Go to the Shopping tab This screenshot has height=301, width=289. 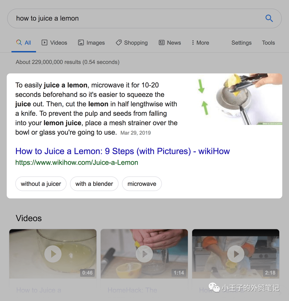click(132, 43)
